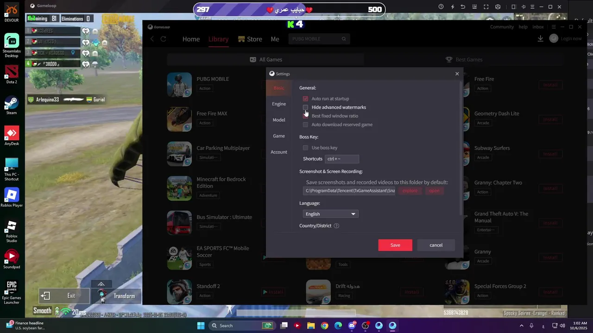Open the Me section in Gameloop
The height and width of the screenshot is (333, 593).
click(275, 39)
